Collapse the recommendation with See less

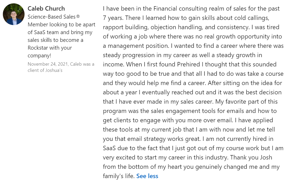[147, 176]
